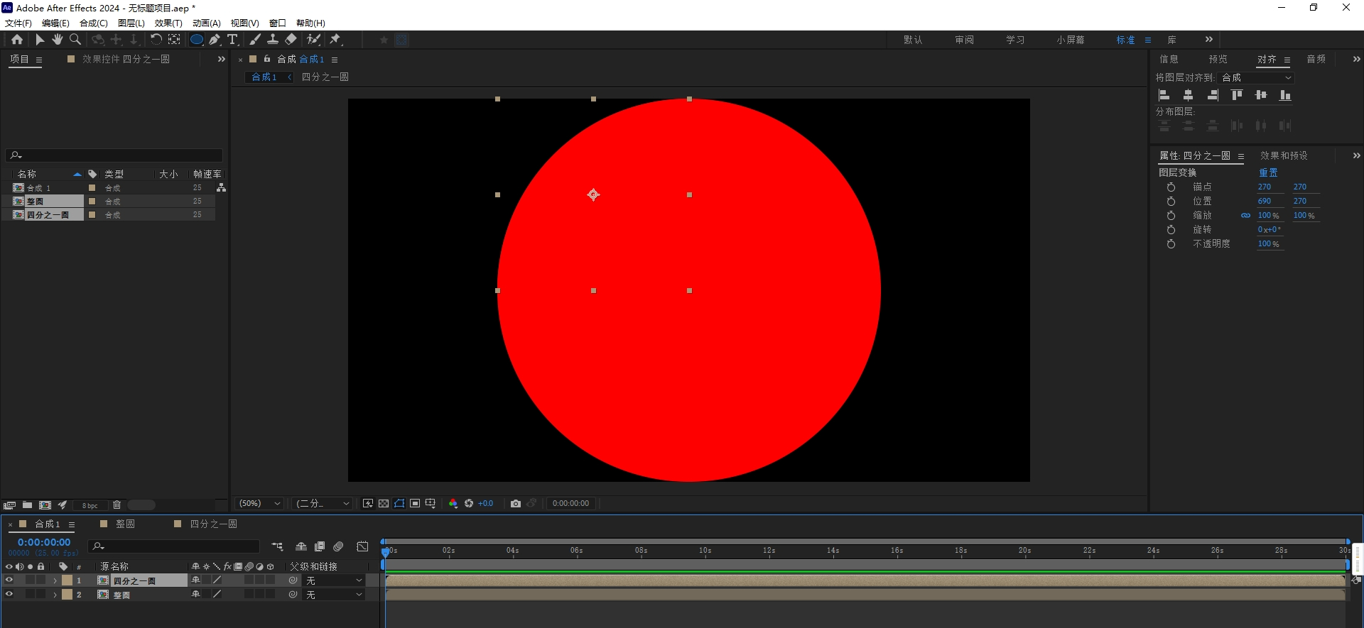Screen dimensions: 1364x628
Task: Select the Clone Stamp tool
Action: 273,40
